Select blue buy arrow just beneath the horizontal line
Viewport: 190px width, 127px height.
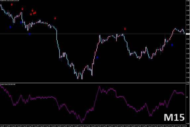[29, 34]
